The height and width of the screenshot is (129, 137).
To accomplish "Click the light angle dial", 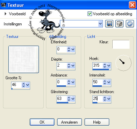I will pyautogui.click(x=123, y=63).
